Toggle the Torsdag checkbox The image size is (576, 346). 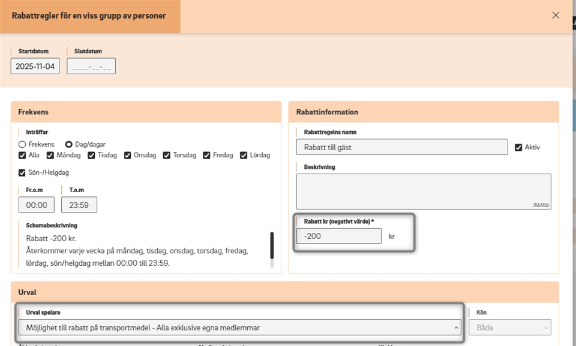click(167, 155)
